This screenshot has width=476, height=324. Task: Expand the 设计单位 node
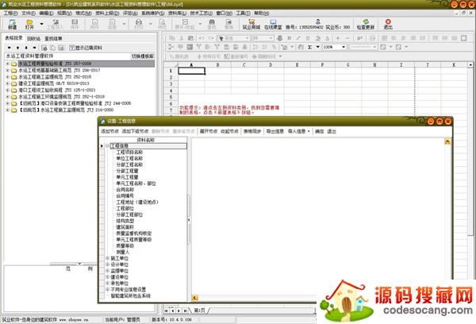coord(107,264)
